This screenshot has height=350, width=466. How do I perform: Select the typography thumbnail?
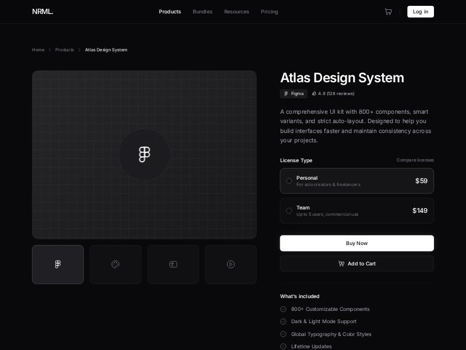point(173,264)
